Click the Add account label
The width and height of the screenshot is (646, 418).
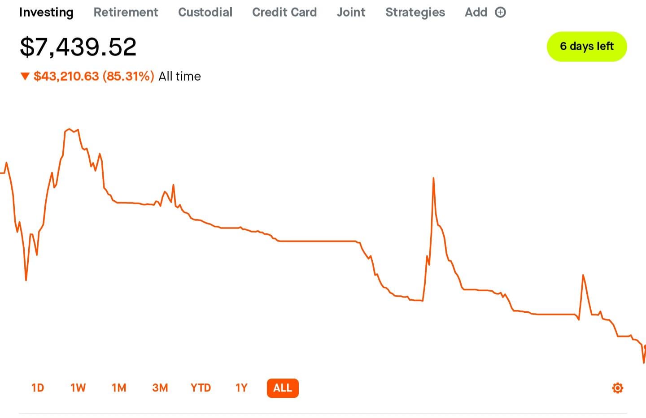pos(476,13)
